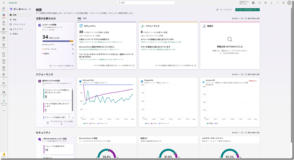Image resolution: width=294 pixels, height=160 pixels.
Task: Open private endpoint affected resources link
Action: click(101, 60)
